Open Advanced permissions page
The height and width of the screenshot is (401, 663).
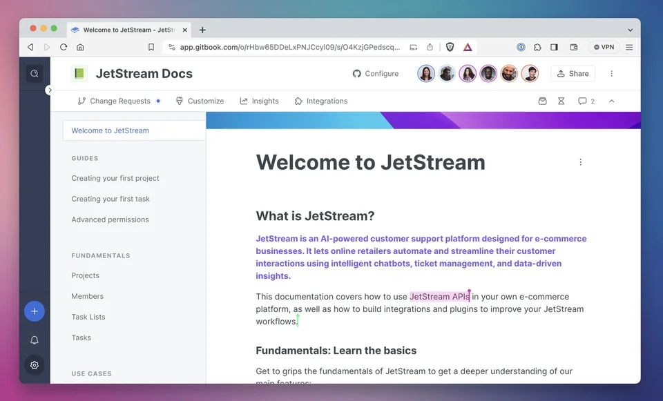coord(110,219)
